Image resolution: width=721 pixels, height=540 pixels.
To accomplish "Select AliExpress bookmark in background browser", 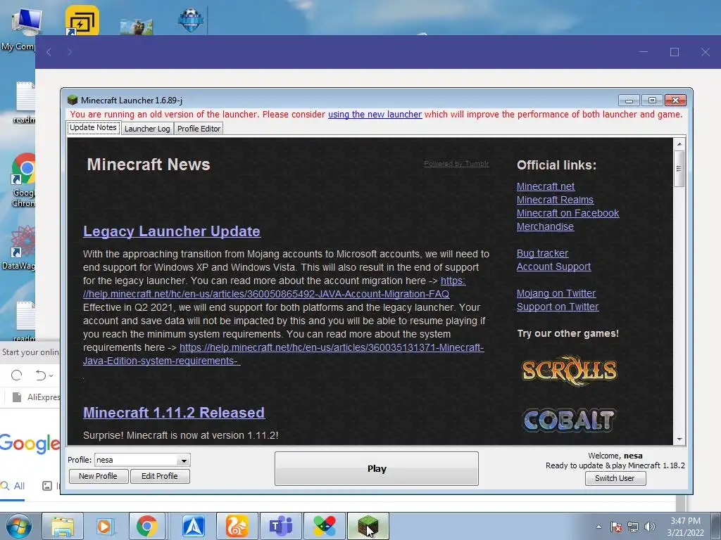I will point(37,397).
